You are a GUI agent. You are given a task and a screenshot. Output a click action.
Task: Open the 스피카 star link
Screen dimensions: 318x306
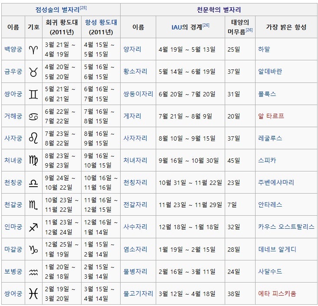267,161
